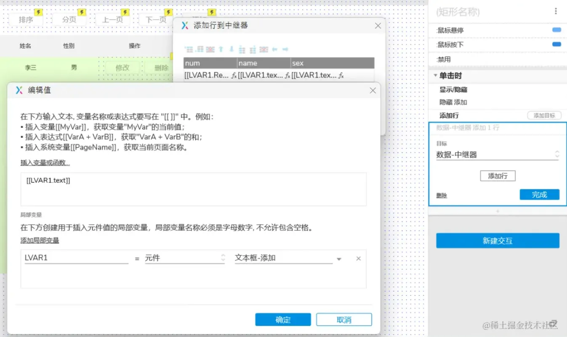Open the 文本框-添加 widget dropdown
Image resolution: width=567 pixels, height=337 pixels.
pos(339,259)
